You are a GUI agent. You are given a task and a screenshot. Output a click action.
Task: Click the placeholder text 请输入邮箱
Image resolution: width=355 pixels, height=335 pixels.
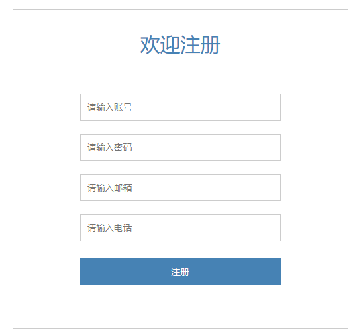(x=109, y=188)
